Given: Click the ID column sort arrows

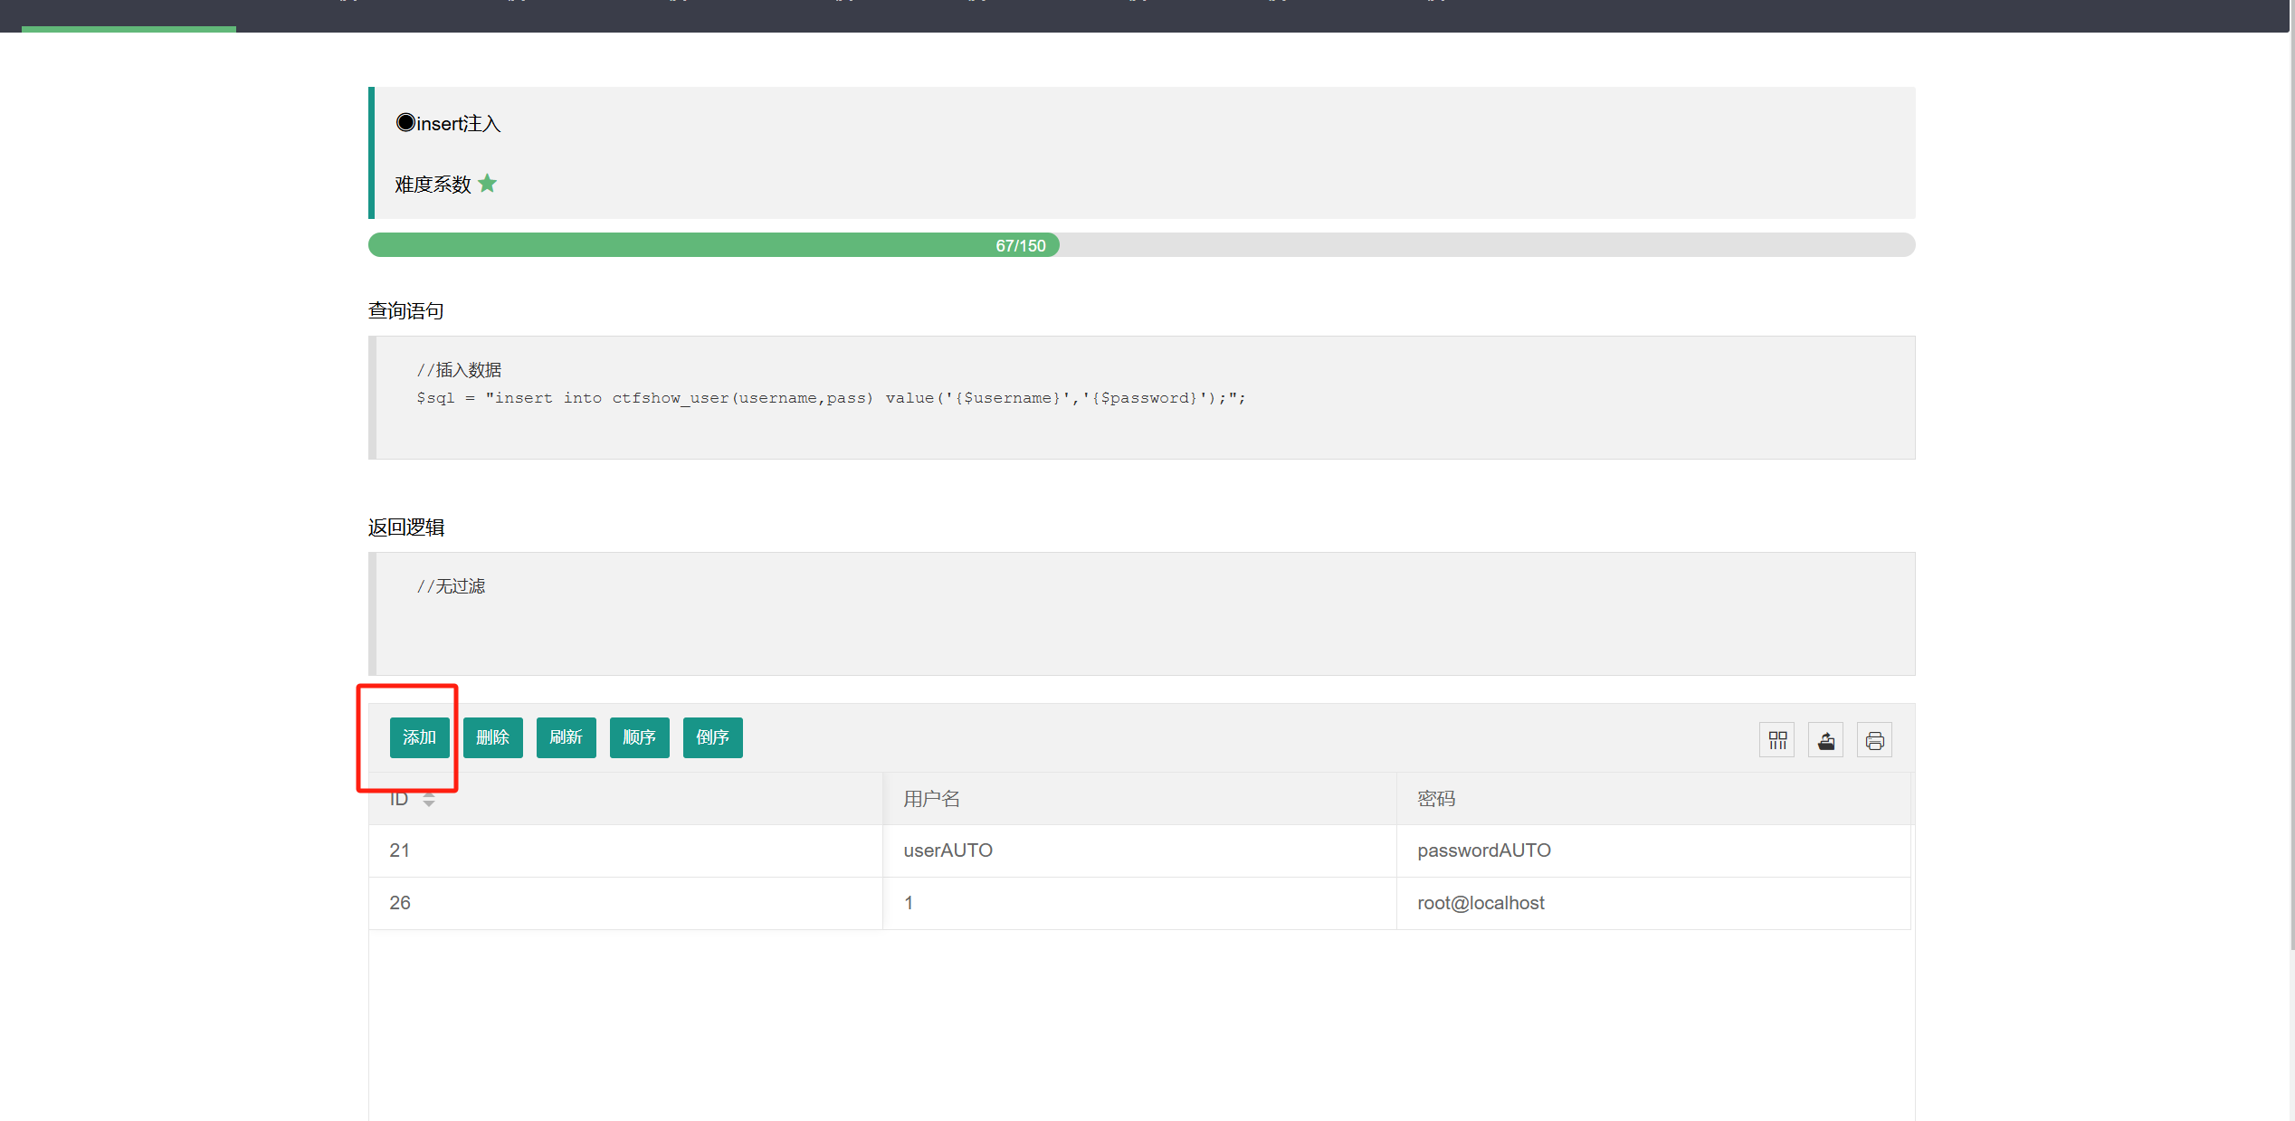Looking at the screenshot, I should tap(429, 799).
